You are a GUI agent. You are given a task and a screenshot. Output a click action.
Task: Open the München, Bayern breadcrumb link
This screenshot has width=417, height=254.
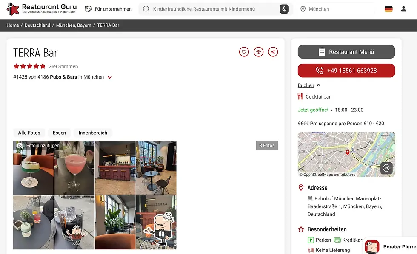point(74,25)
